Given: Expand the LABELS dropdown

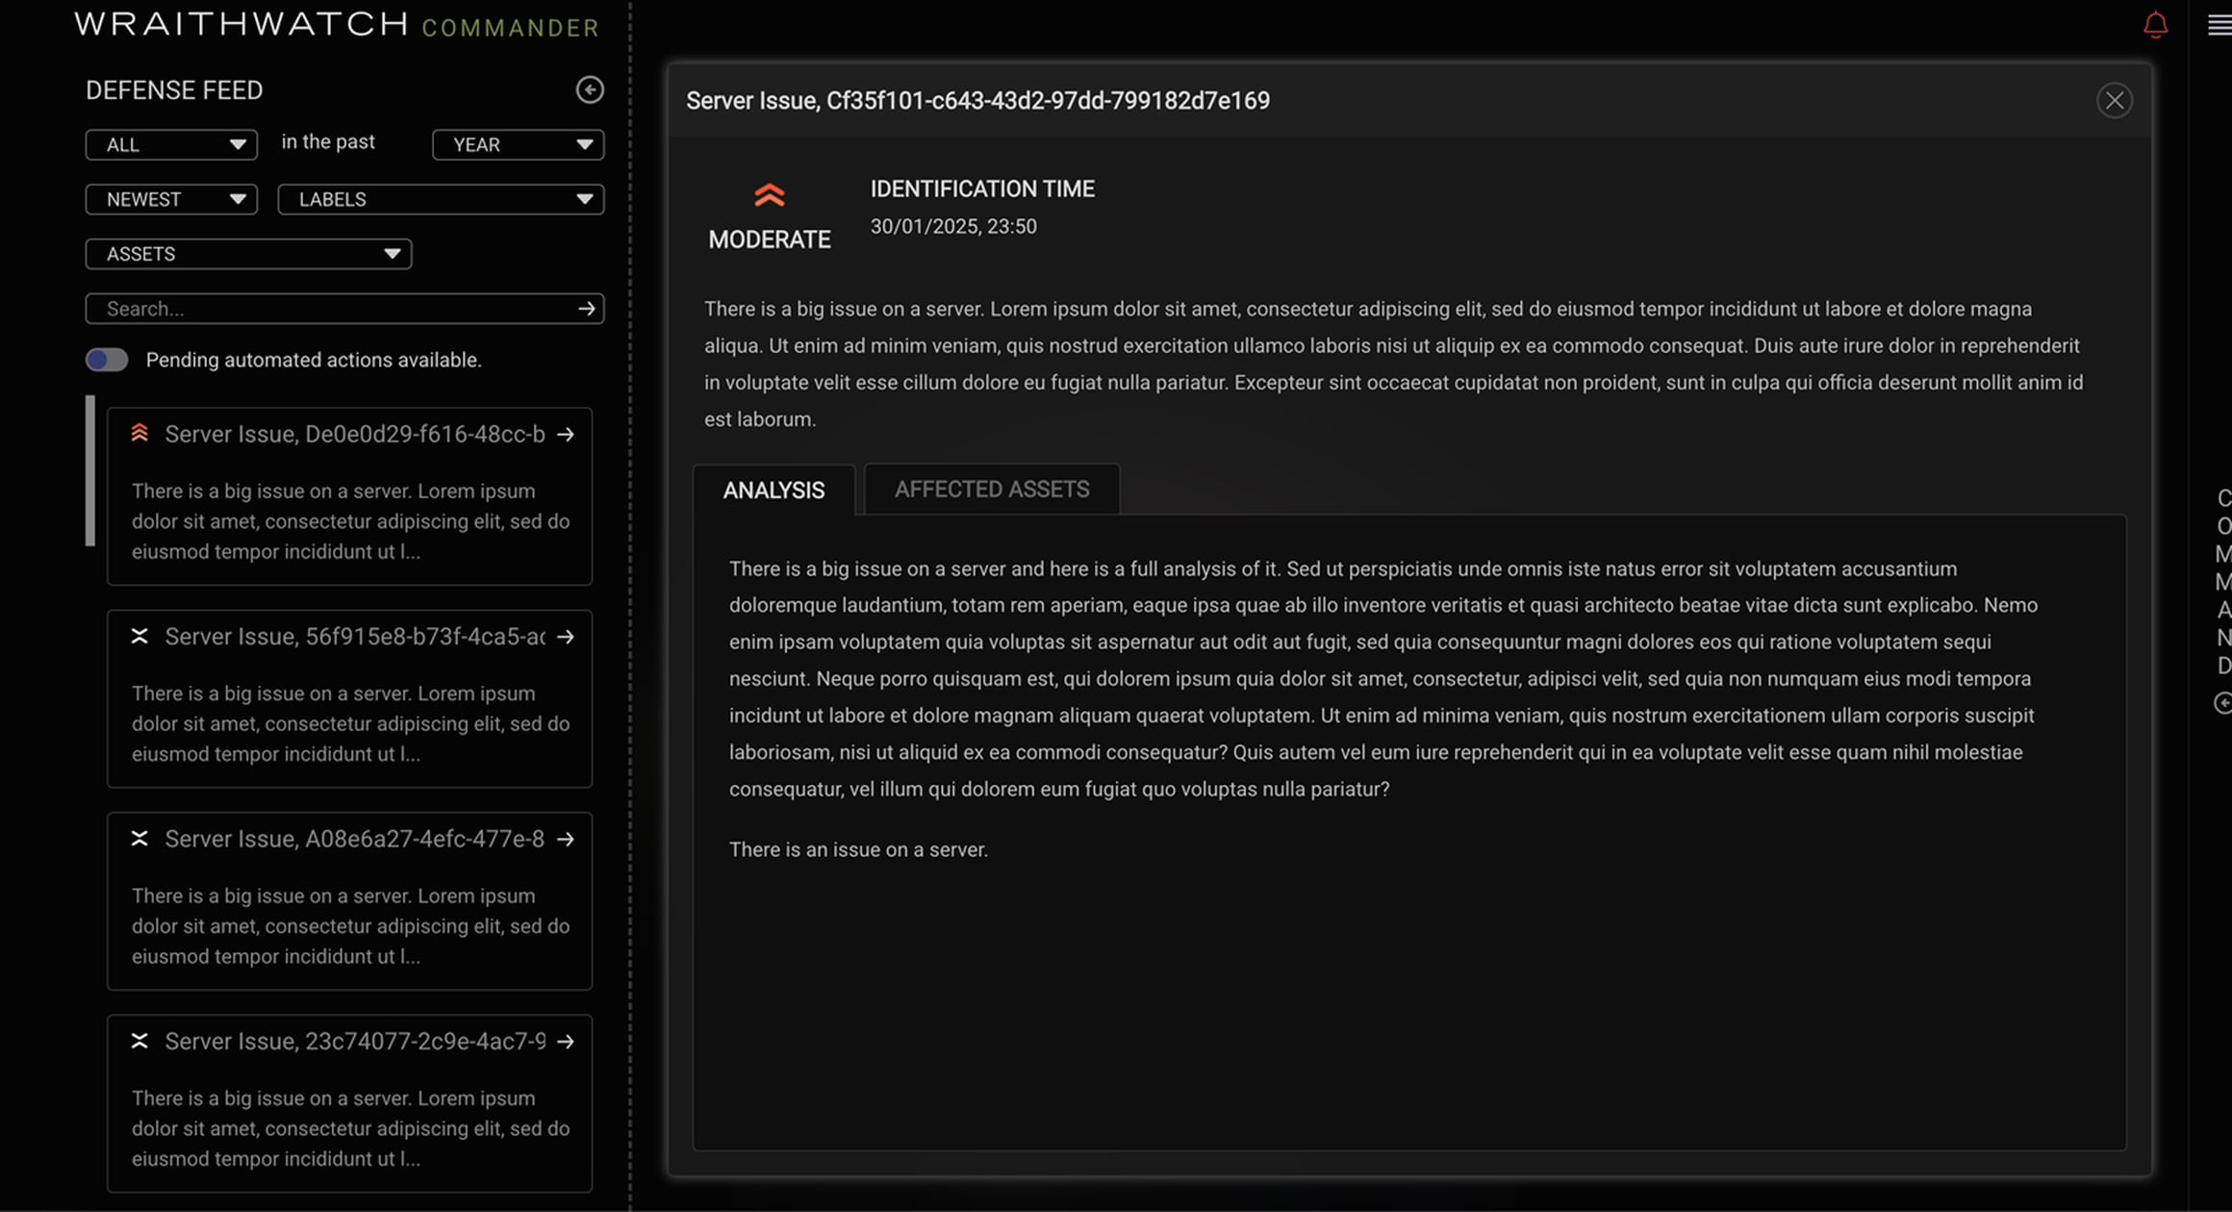Looking at the screenshot, I should [x=441, y=199].
